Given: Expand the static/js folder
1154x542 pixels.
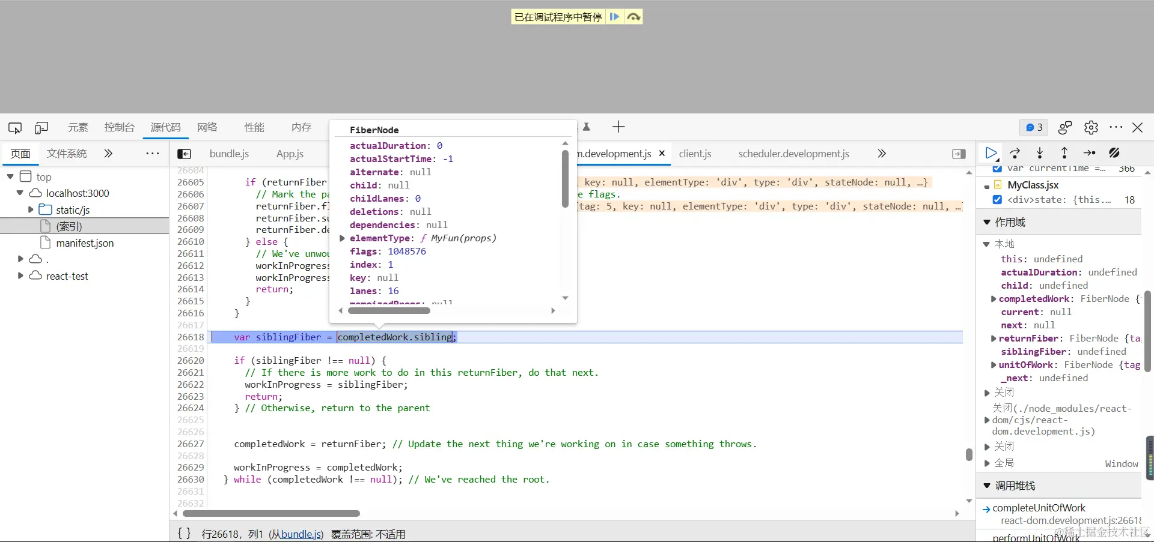Looking at the screenshot, I should point(31,209).
